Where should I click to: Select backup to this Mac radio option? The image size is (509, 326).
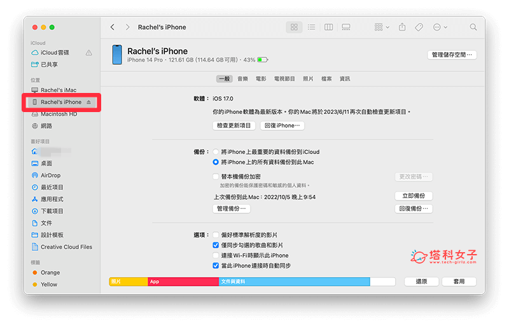point(216,162)
